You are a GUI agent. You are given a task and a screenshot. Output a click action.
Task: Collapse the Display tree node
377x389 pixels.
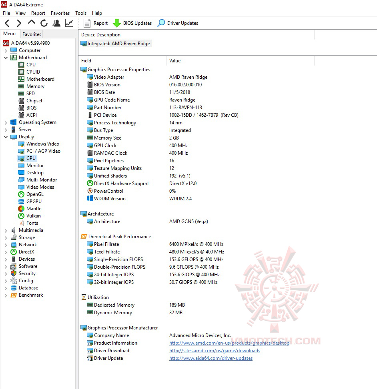[6, 137]
